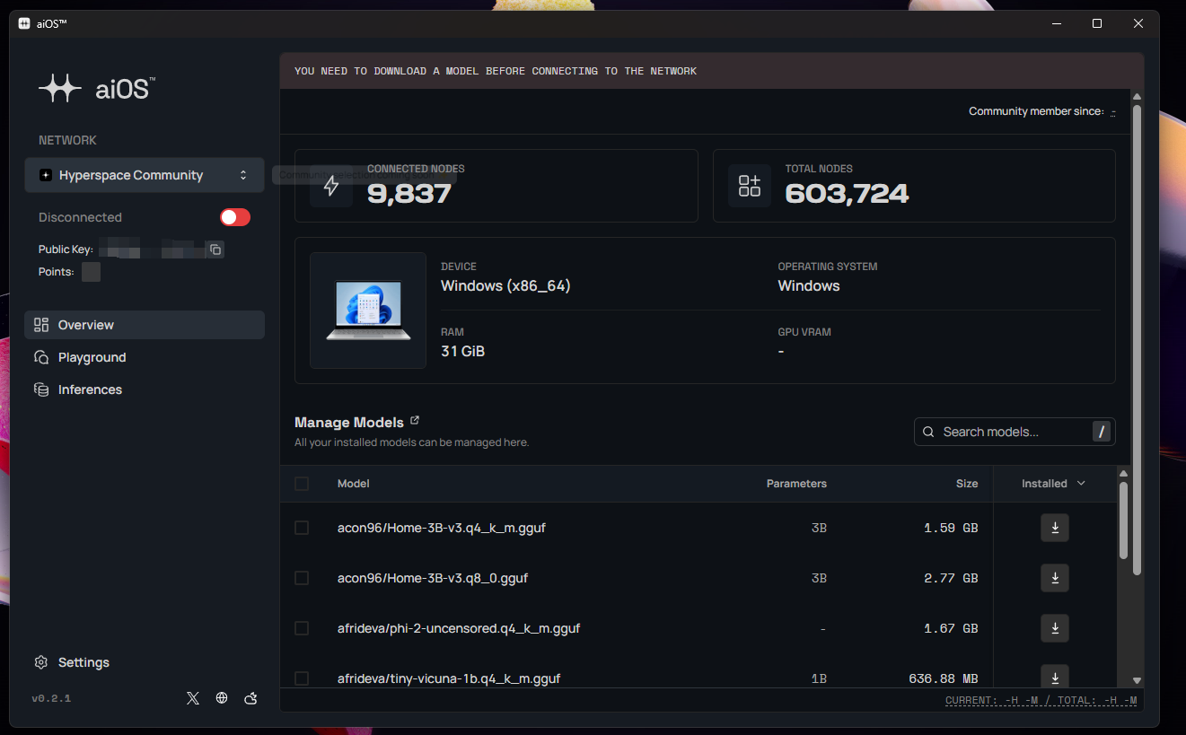The height and width of the screenshot is (735, 1186).
Task: Open the X (Twitter) social link
Action: [x=193, y=698]
